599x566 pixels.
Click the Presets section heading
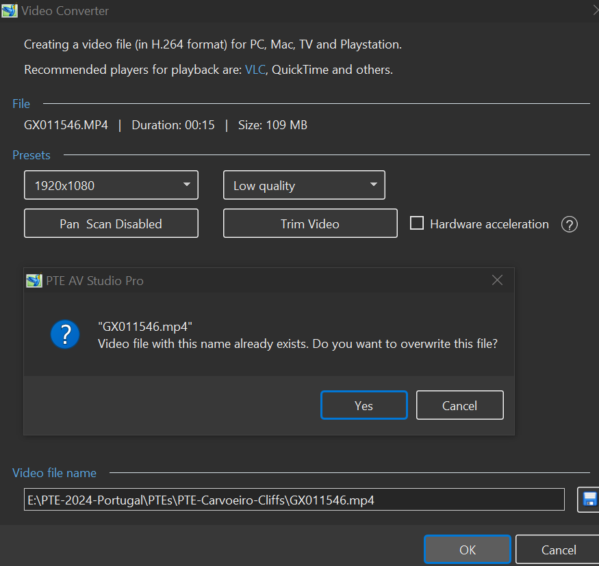[31, 155]
